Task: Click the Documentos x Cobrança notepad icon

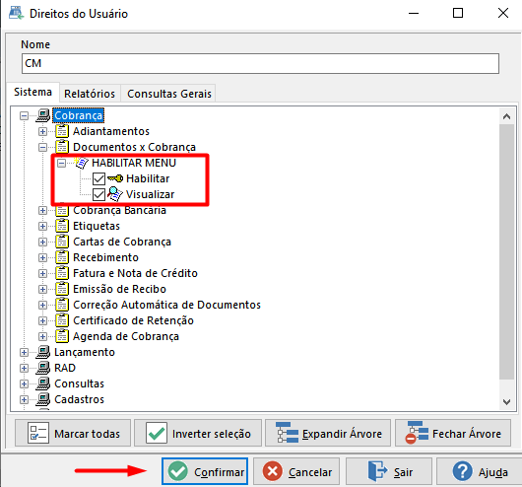Action: (x=62, y=147)
